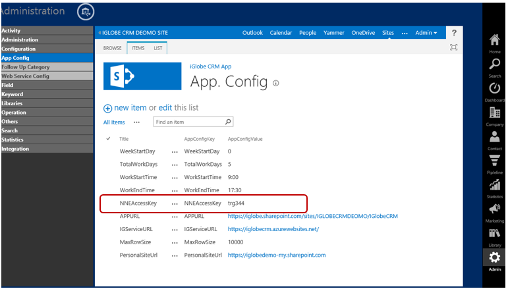Select Activity in left menu

(x=47, y=30)
